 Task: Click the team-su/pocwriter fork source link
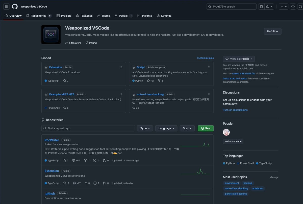click(x=68, y=144)
